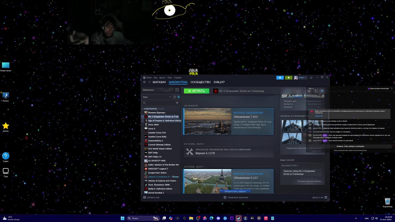Open the Games star desktop icon

tap(6, 127)
